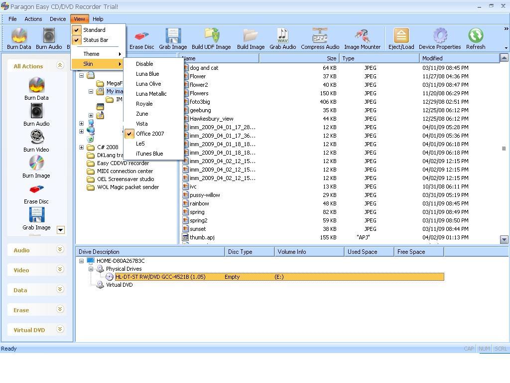Open Compress Audio tool
510x383 pixels.
pos(320,35)
